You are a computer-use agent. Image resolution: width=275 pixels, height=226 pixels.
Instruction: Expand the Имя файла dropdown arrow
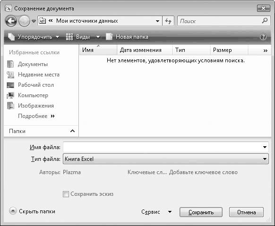coord(265,147)
